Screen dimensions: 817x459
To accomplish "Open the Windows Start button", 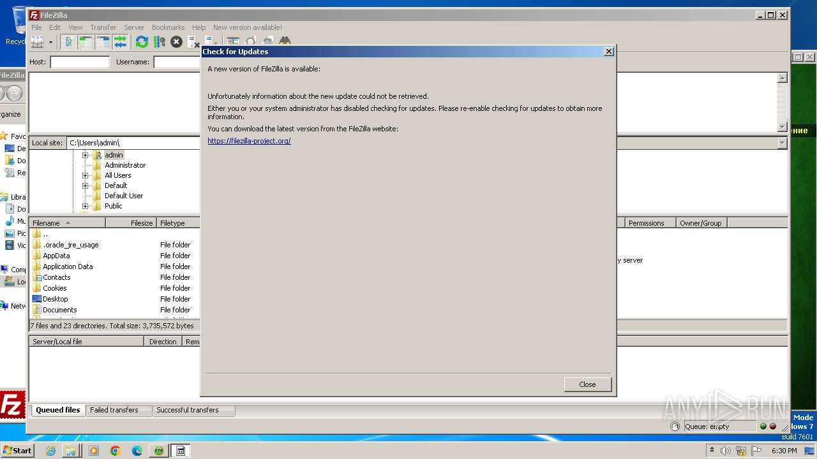I will (17, 450).
